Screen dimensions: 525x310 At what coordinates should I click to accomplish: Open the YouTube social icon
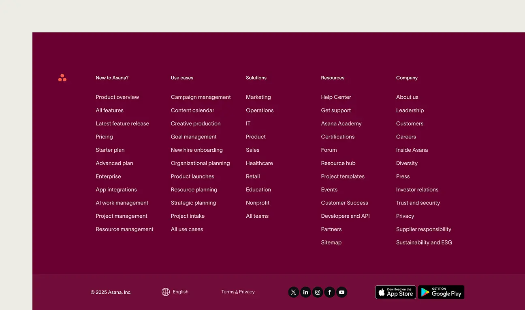coord(342,292)
